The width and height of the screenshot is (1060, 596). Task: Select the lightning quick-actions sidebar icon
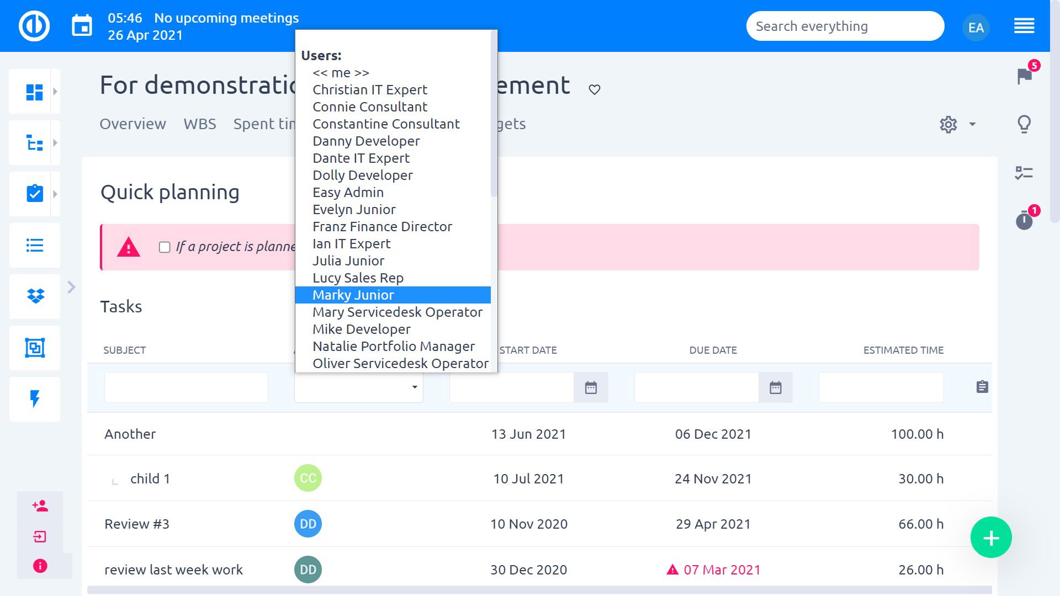34,399
